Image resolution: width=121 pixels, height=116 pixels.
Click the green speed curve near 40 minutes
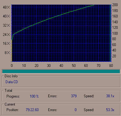(x=61, y=15)
